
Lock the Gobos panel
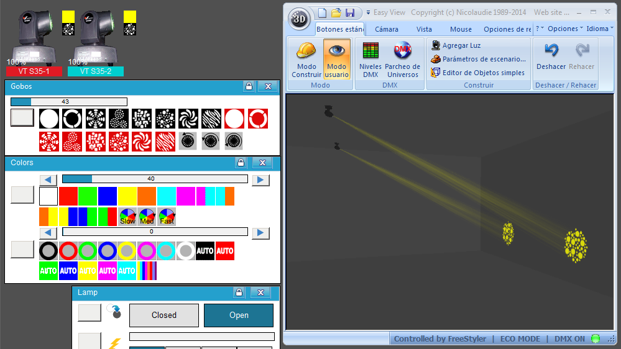(x=249, y=86)
